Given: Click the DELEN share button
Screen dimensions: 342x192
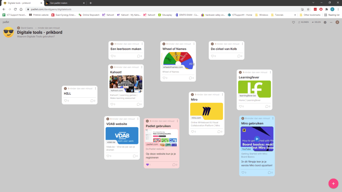Looking at the screenshot, I should tap(316, 22).
